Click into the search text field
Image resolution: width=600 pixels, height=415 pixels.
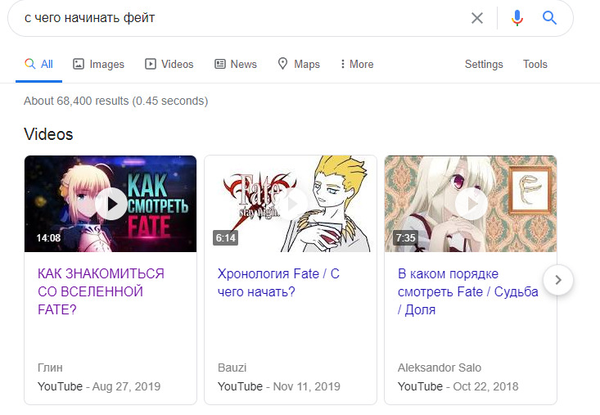coord(237,18)
